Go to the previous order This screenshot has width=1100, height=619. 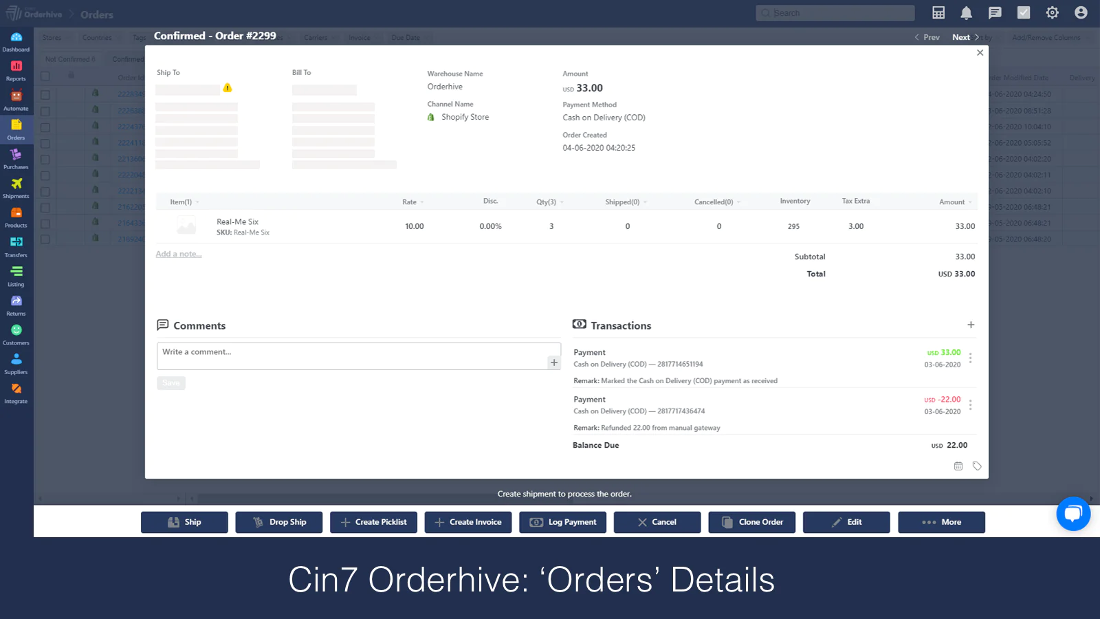927,37
